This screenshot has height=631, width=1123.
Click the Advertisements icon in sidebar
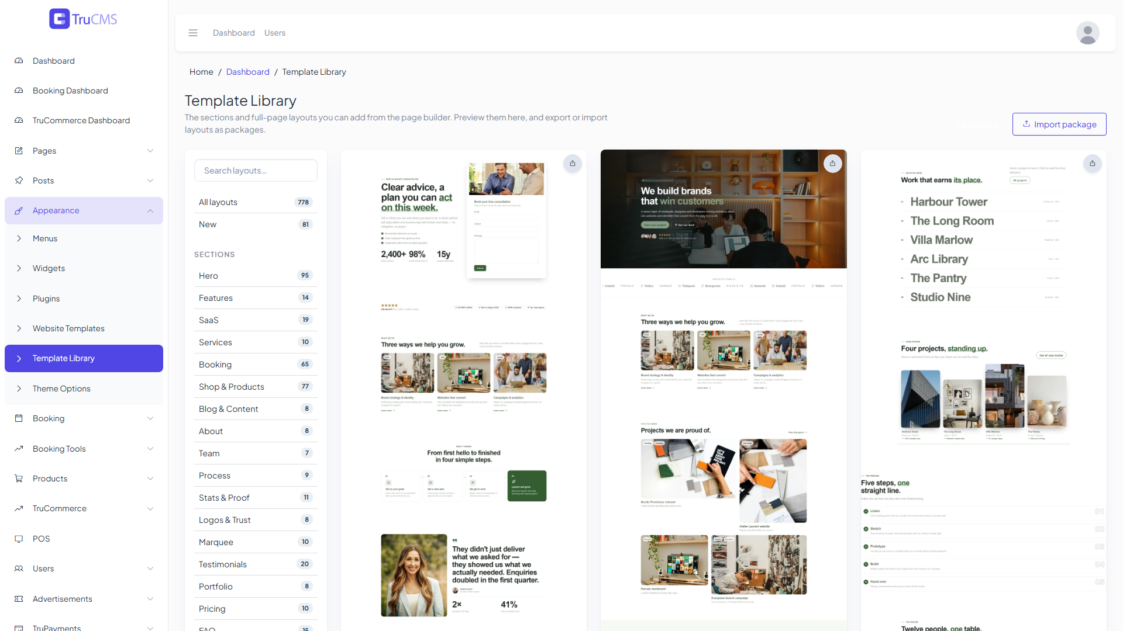19,599
